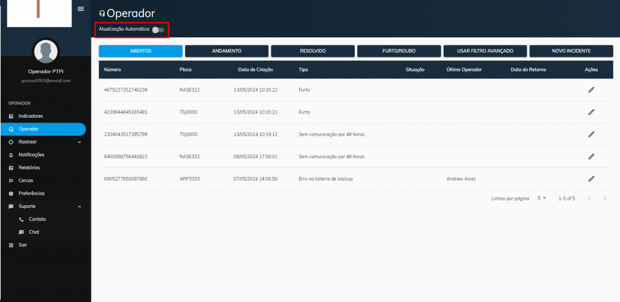Image resolution: width=620 pixels, height=302 pixels.
Task: Enable Atualização Automática switch
Action: [158, 30]
